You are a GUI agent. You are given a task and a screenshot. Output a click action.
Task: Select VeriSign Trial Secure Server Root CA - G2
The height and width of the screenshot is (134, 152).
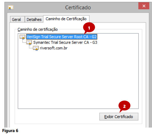click(62, 37)
